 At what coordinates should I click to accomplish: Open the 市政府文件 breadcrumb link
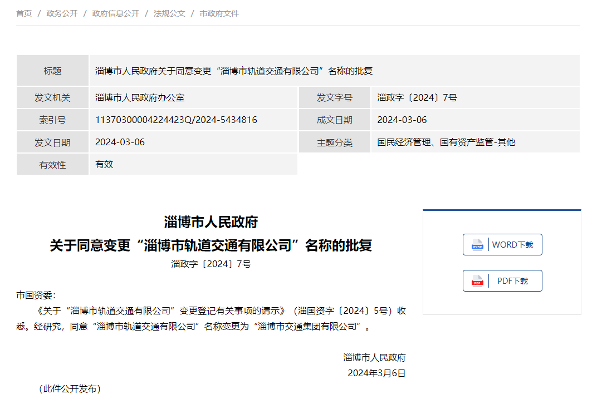(218, 13)
